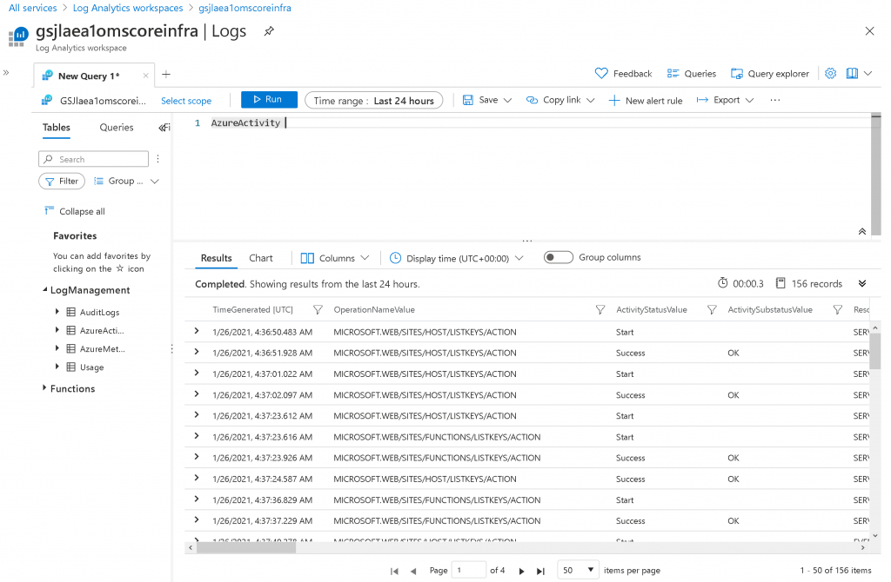891x582 pixels.
Task: Filter the TimeGenerated column
Action: click(318, 310)
